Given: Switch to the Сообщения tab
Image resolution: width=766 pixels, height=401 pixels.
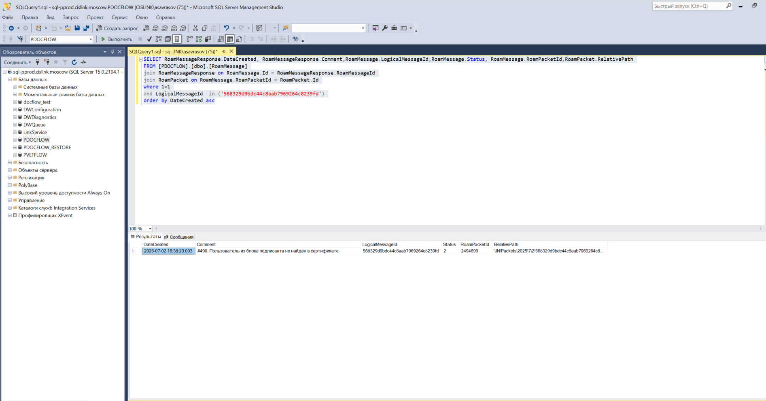Looking at the screenshot, I should click(179, 237).
